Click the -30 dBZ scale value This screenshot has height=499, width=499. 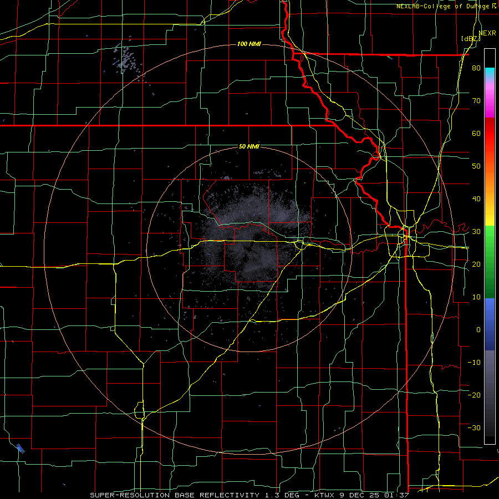tap(474, 427)
